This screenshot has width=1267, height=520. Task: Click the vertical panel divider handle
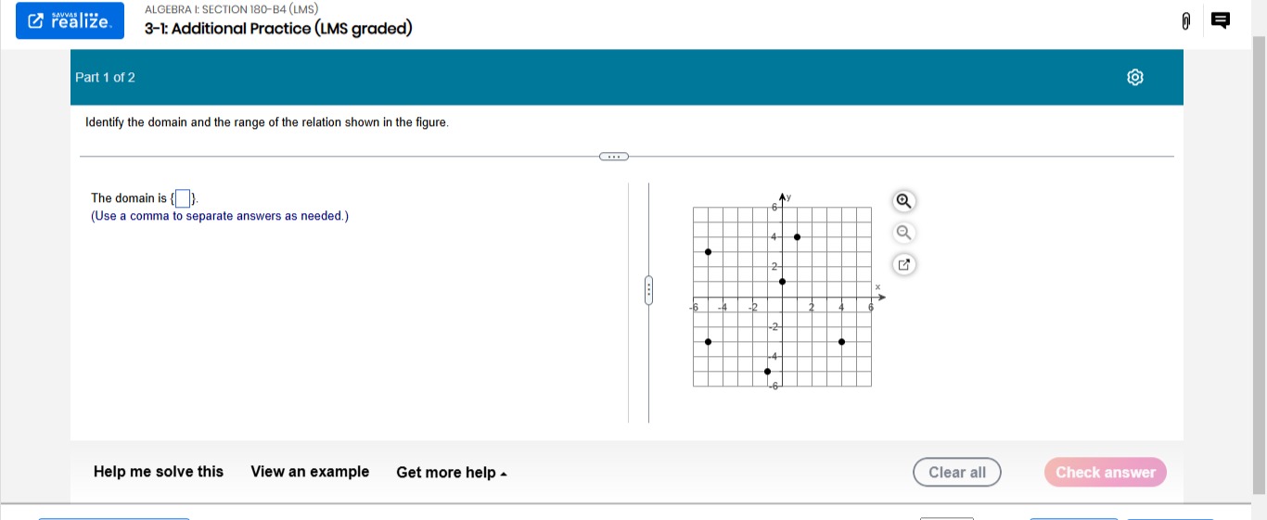click(649, 290)
